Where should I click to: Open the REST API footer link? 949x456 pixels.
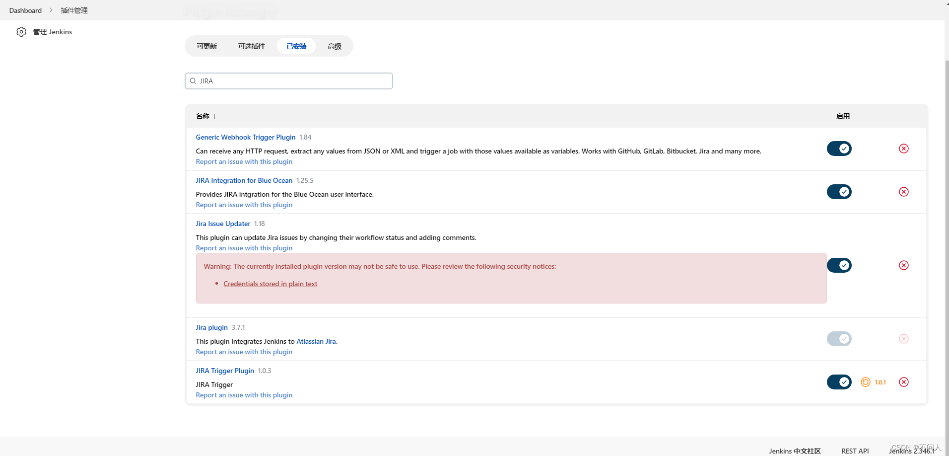click(855, 451)
